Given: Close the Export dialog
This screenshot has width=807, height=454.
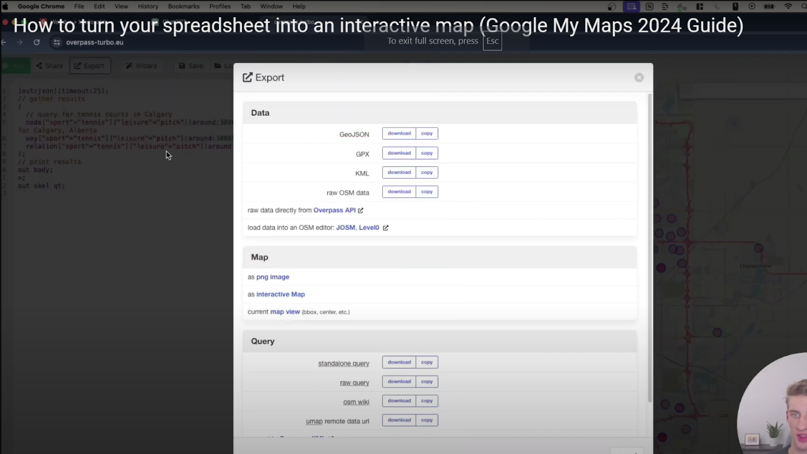Looking at the screenshot, I should pyautogui.click(x=639, y=78).
